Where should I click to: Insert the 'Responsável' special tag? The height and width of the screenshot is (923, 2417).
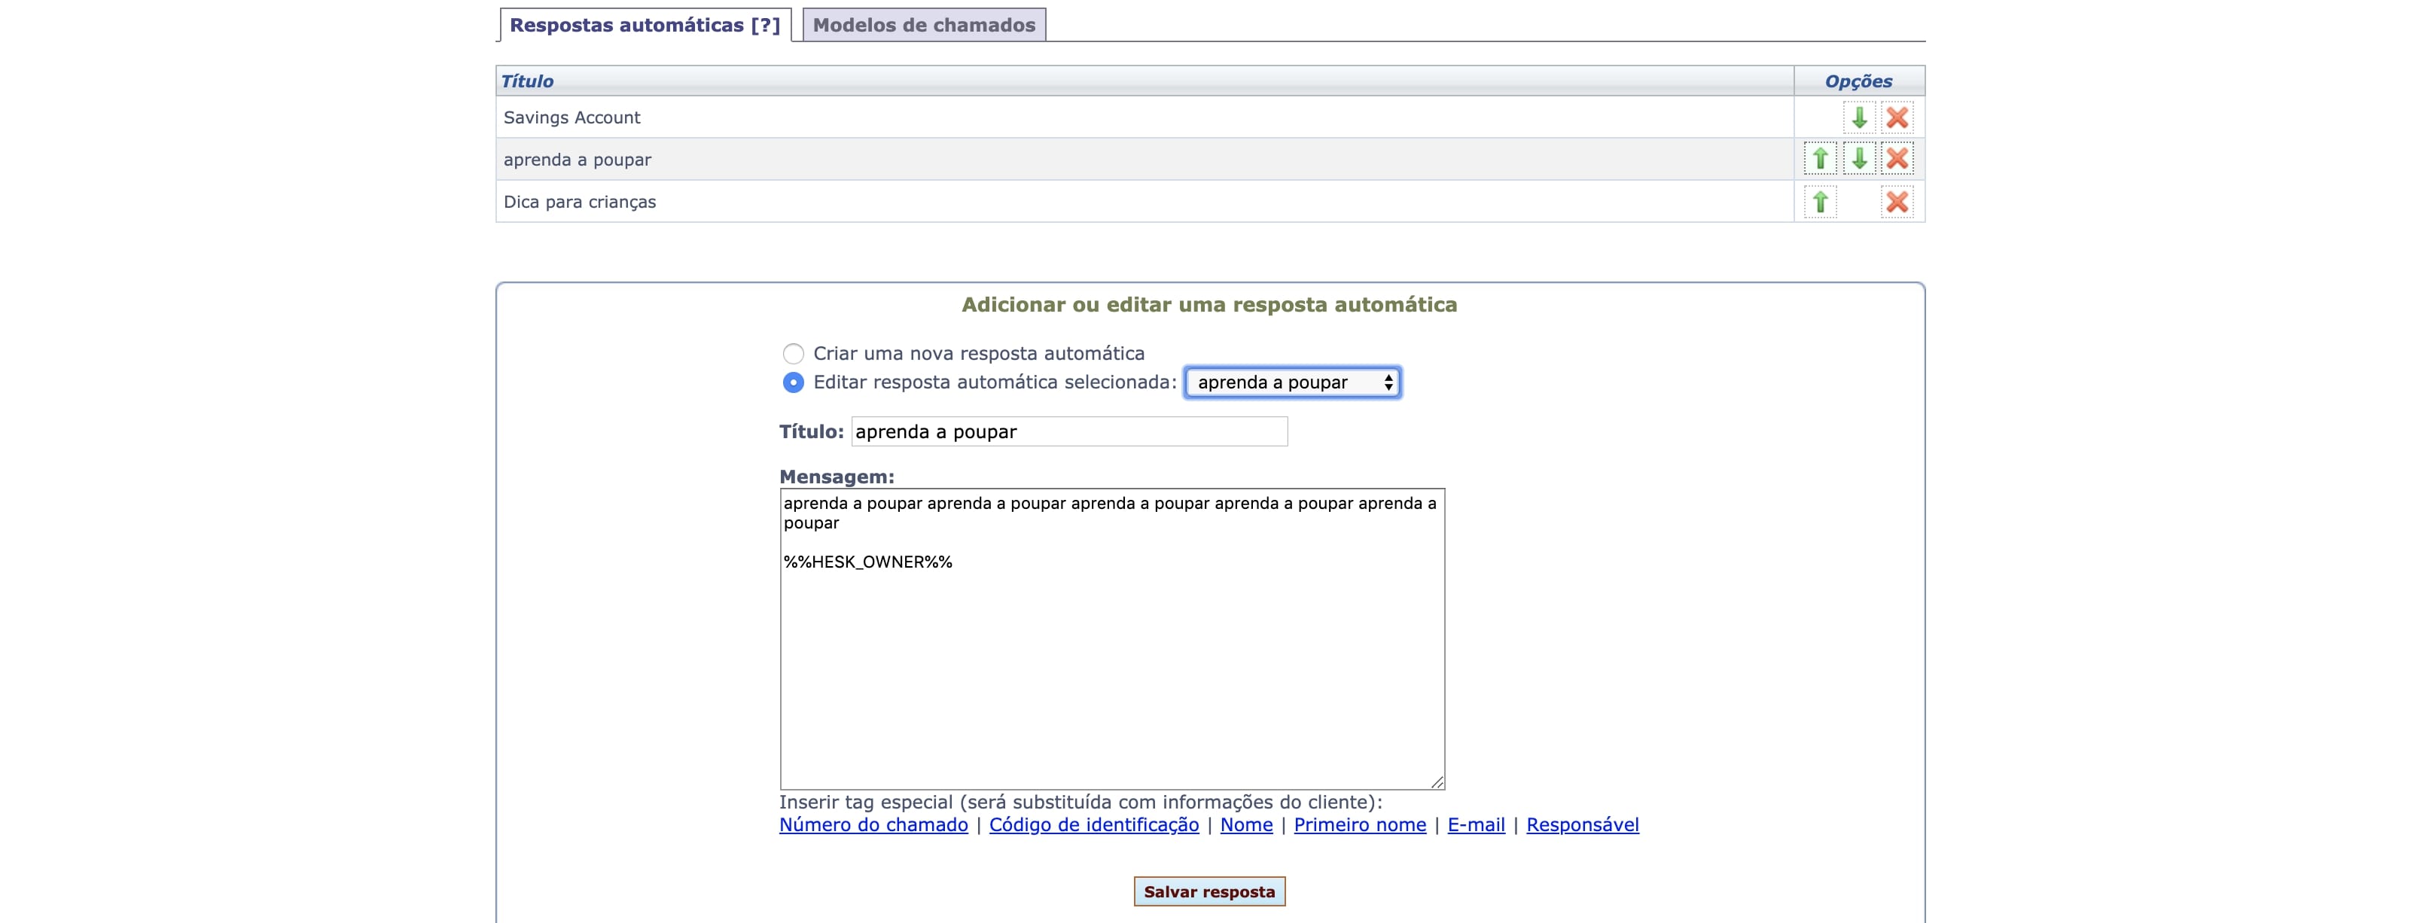(x=1582, y=824)
